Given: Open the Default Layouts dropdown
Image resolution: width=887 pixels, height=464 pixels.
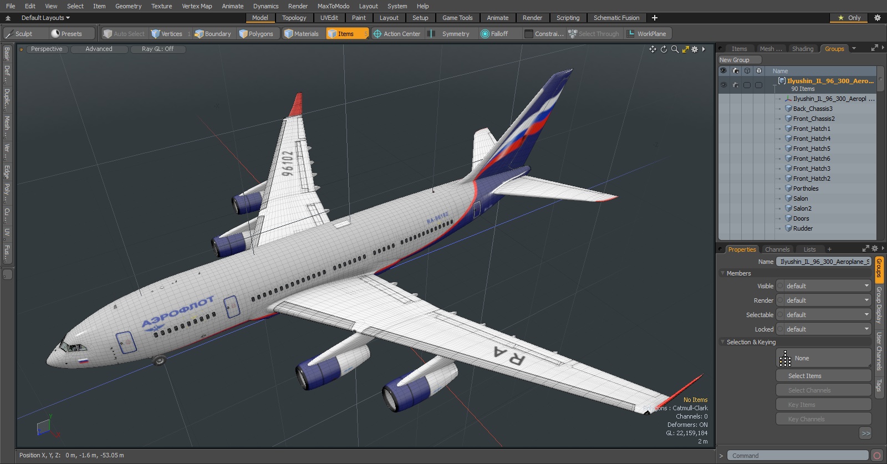Looking at the screenshot, I should (45, 18).
